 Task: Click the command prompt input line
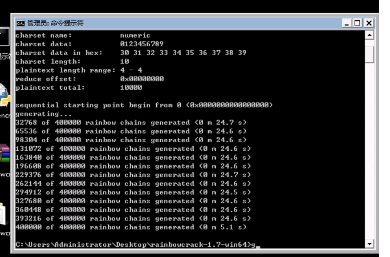click(x=138, y=245)
